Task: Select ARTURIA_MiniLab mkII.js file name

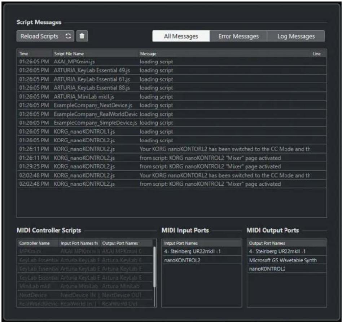Action: pyautogui.click(x=84, y=97)
